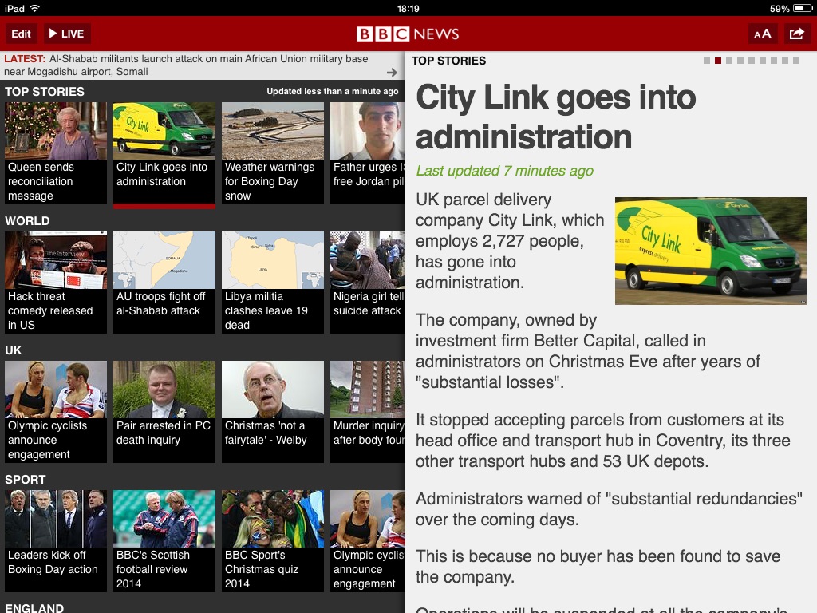Tap the intro paragraph about 2,727 employees
This screenshot has width=817, height=613.
click(x=510, y=241)
